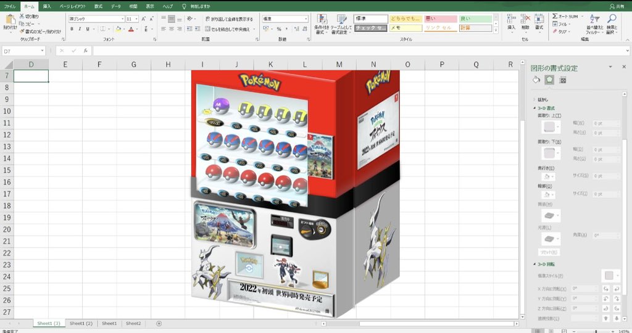Open fill color dropdown arrow

[x=123, y=29]
